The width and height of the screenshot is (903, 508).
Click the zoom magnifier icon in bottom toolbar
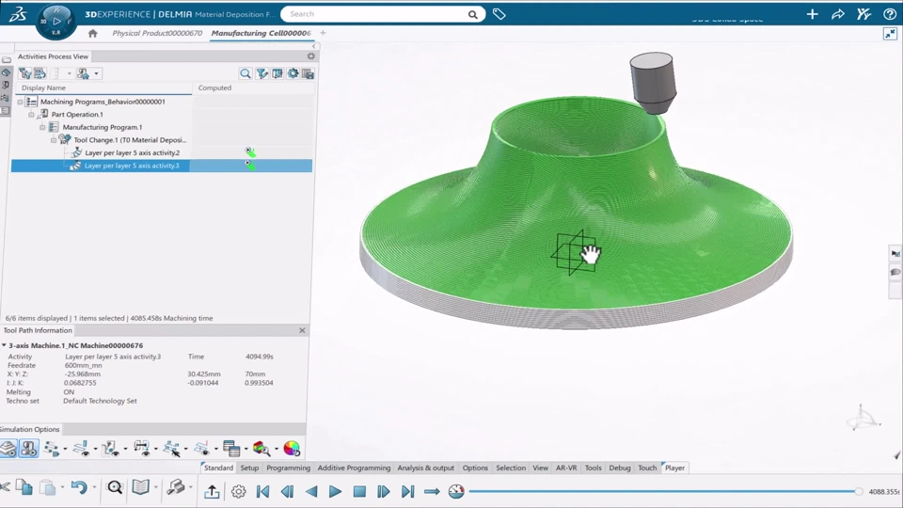[115, 487]
